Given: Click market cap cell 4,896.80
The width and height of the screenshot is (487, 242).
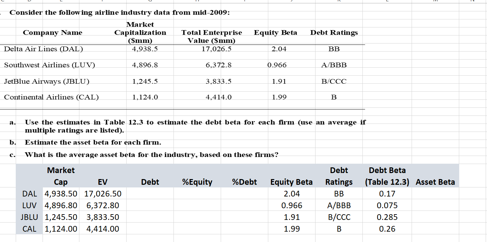Looking at the screenshot, I should tap(61, 205).
